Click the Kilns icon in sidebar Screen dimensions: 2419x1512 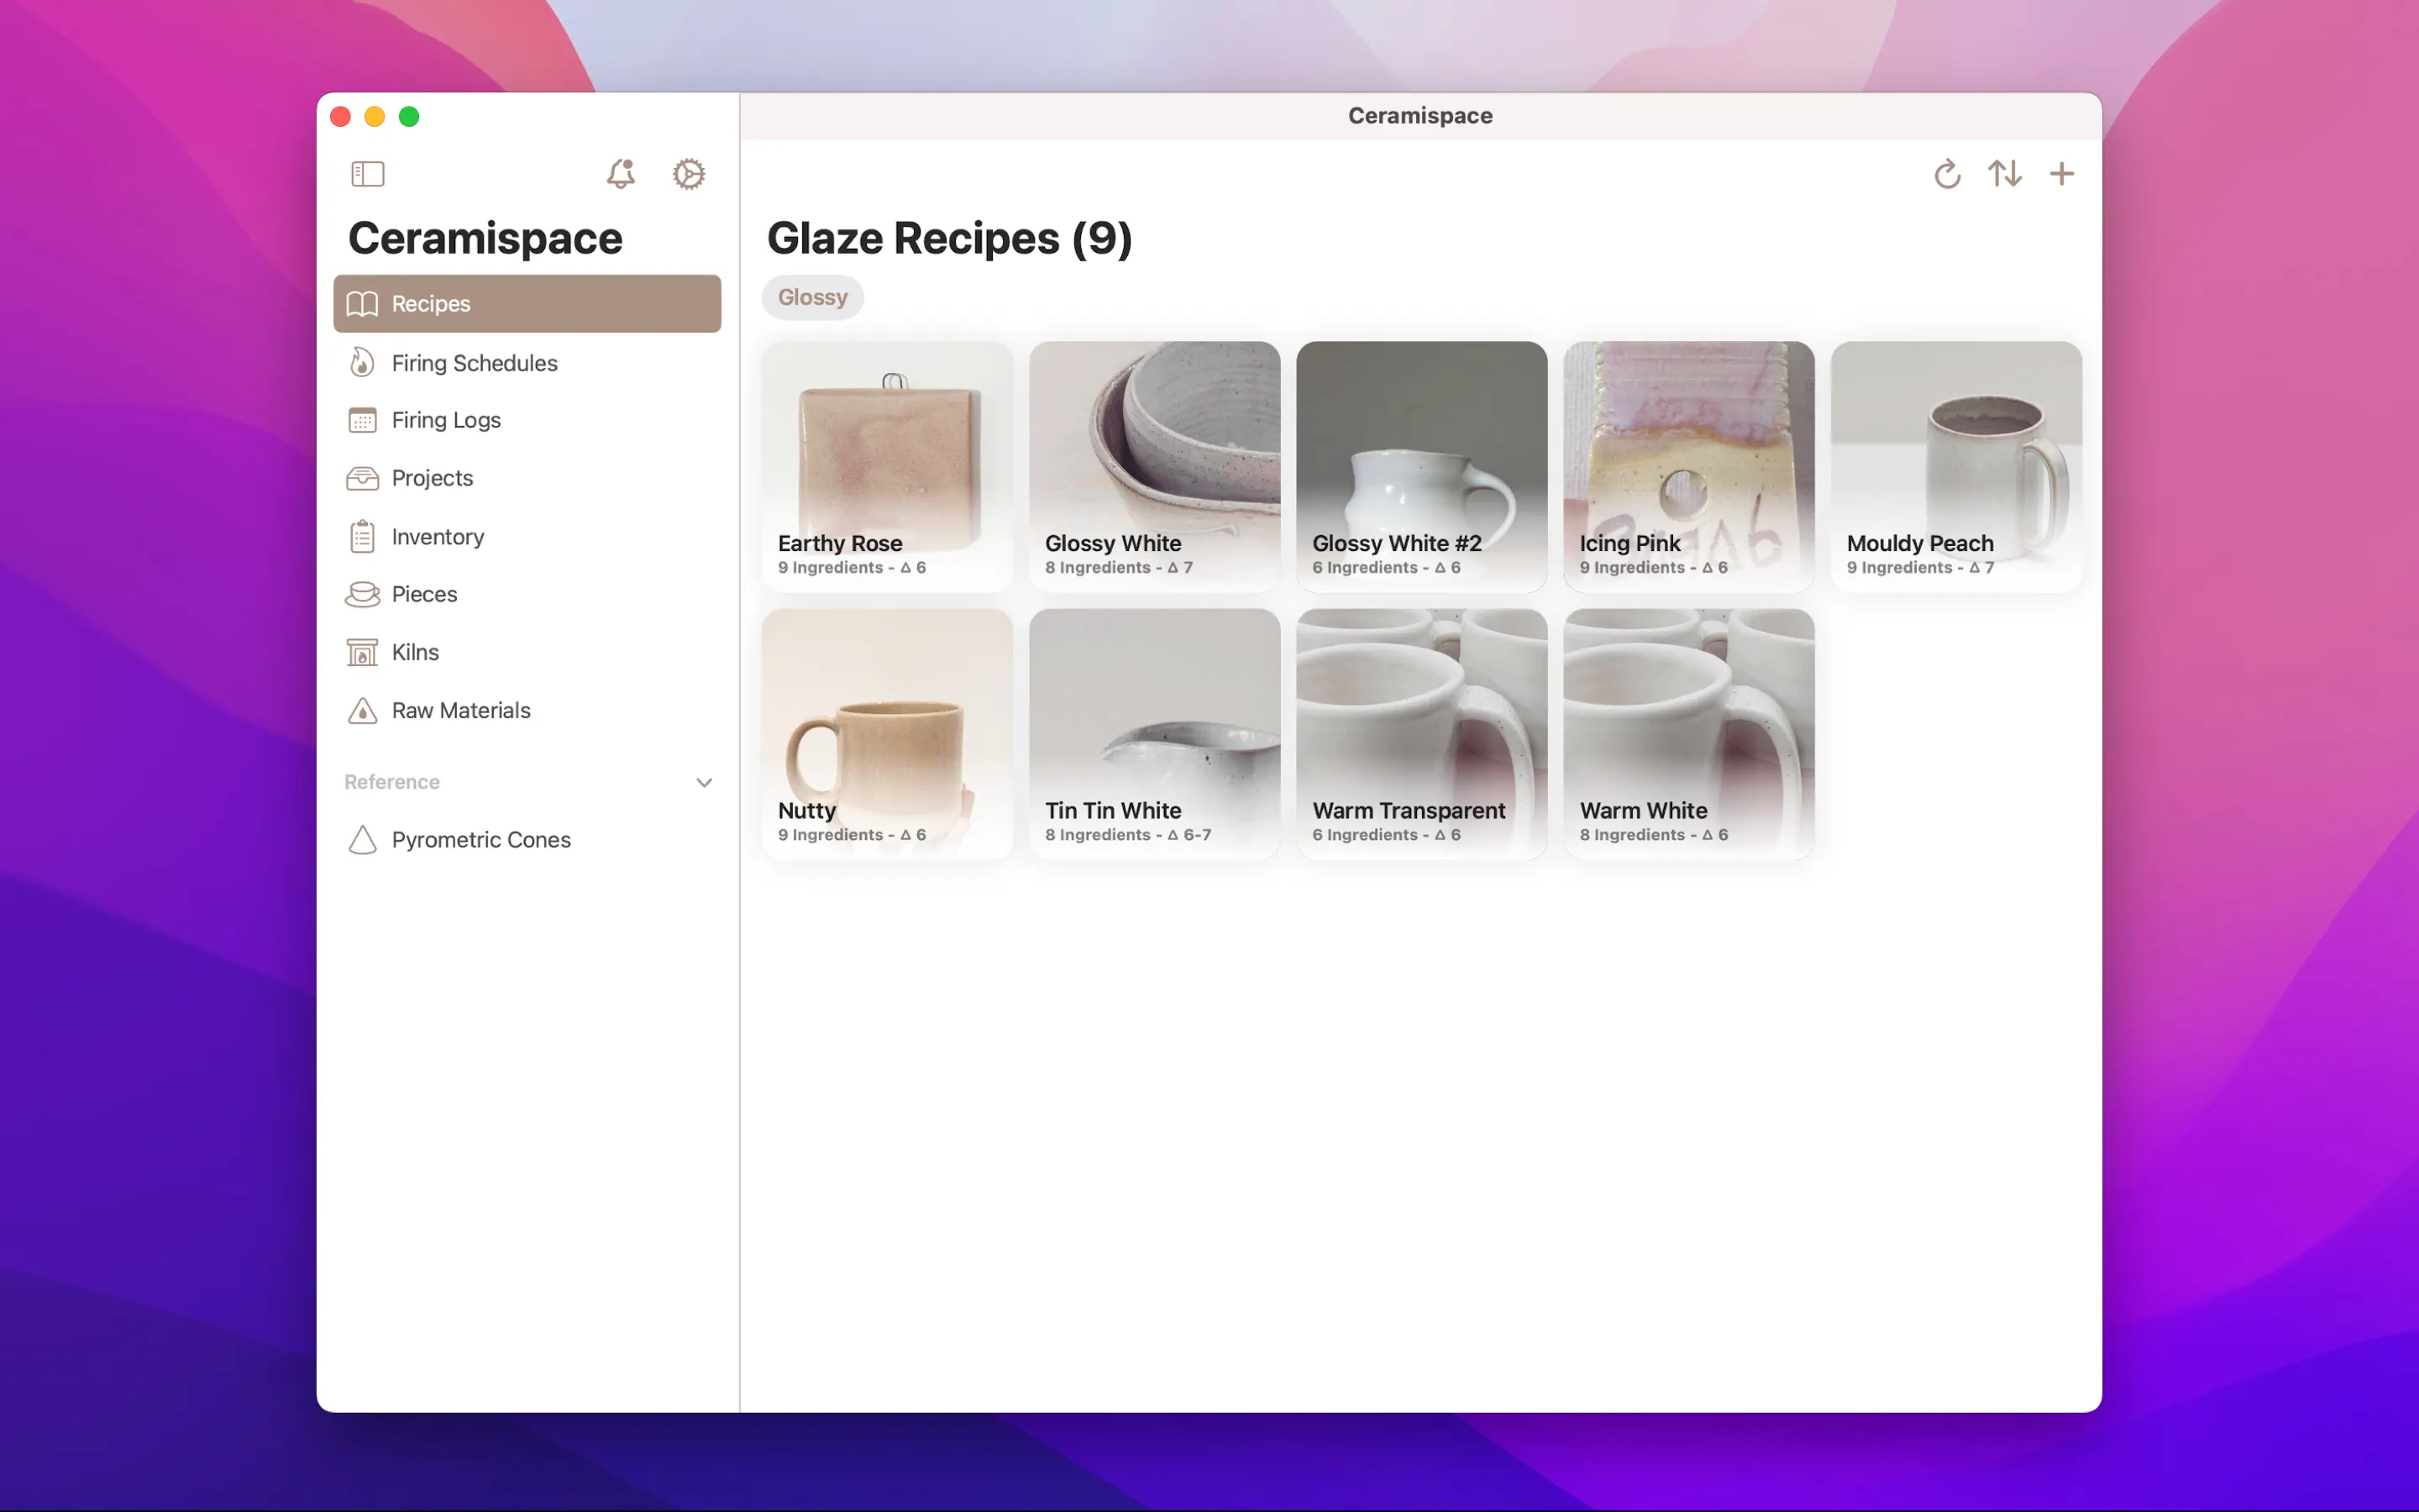362,653
